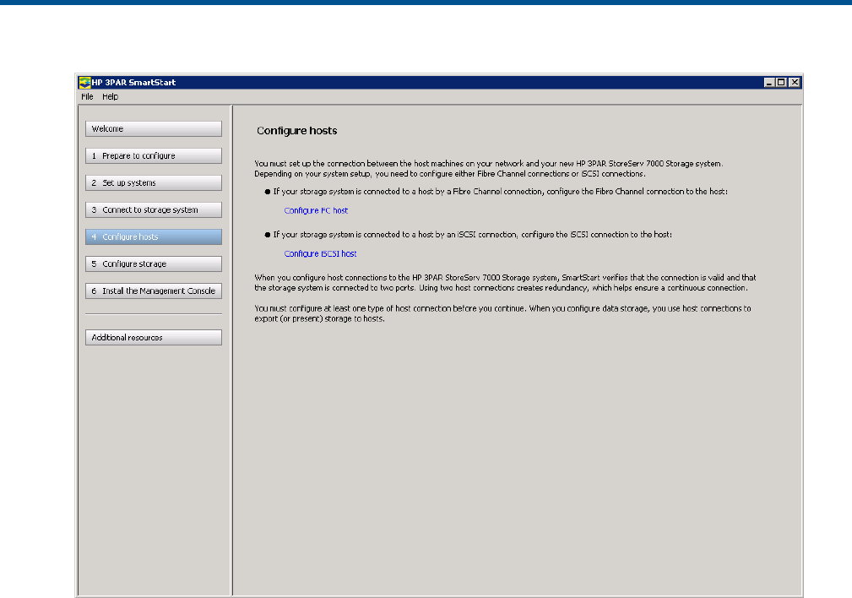This screenshot has height=598, width=852.
Task: Select step 4 Configure hosts
Action: (154, 237)
